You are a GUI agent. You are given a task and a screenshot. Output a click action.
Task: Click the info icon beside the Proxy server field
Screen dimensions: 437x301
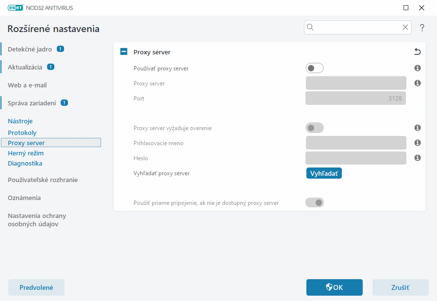[x=417, y=84]
